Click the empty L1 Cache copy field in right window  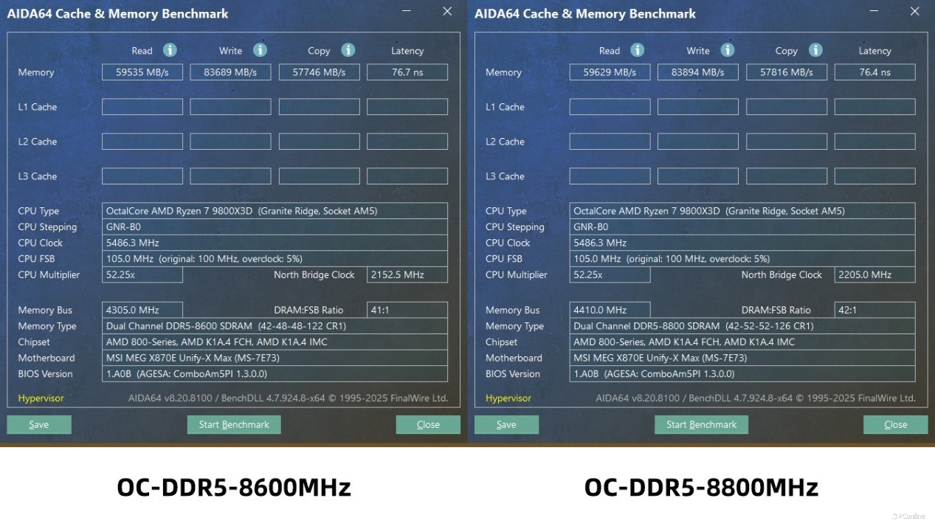click(x=787, y=107)
